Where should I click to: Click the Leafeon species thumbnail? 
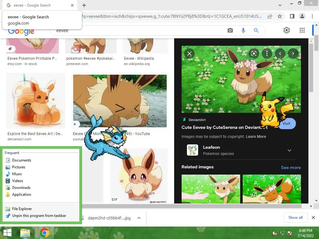(x=193, y=150)
